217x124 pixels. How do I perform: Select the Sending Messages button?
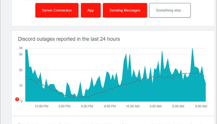pos(125,10)
